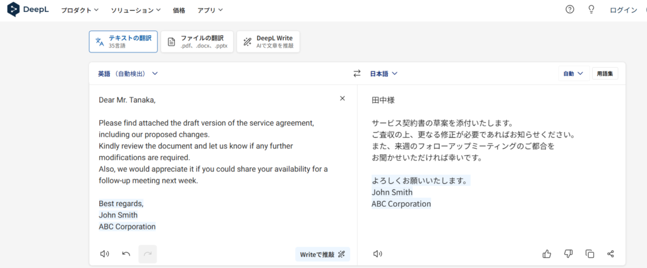Click 'John Smith' in translation panel
The image size is (647, 268).
pyautogui.click(x=392, y=192)
